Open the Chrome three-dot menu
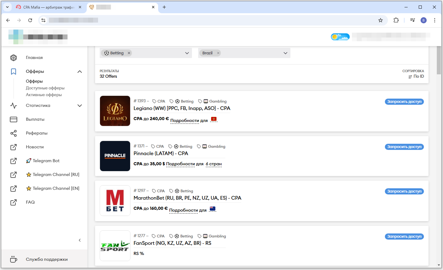This screenshot has height=270, width=443. click(x=435, y=20)
